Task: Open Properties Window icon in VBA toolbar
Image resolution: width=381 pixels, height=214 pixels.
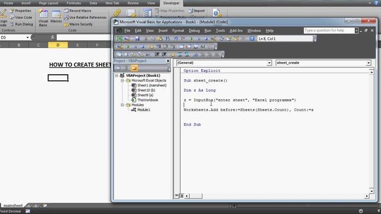Action: 229,39
